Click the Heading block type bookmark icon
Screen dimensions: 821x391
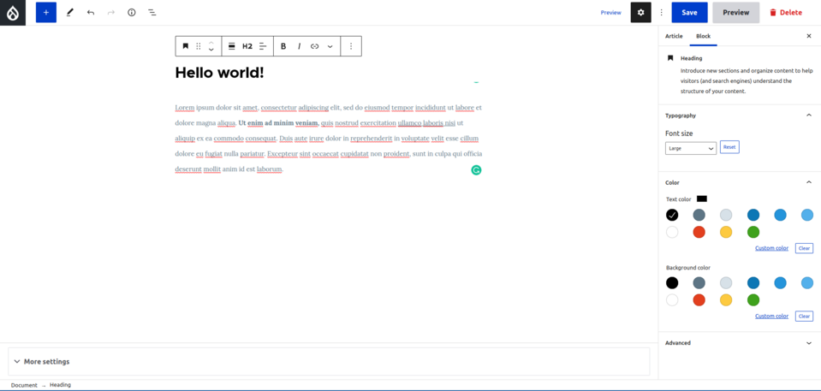pyautogui.click(x=186, y=46)
